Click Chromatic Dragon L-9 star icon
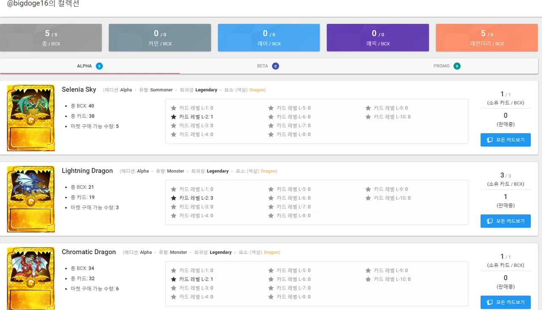This screenshot has width=542, height=310. click(x=368, y=270)
